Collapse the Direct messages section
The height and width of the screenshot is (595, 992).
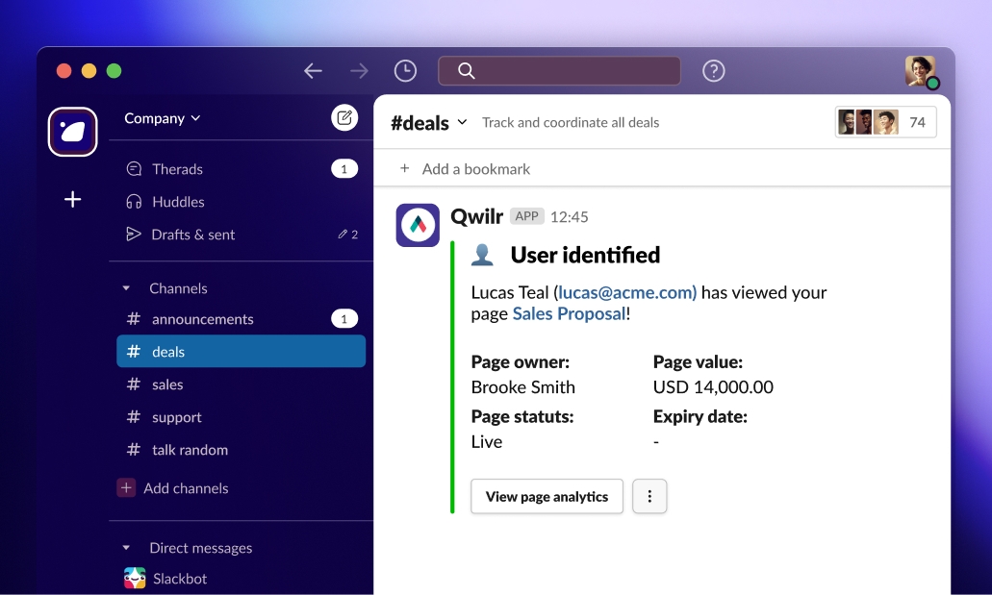coord(126,548)
